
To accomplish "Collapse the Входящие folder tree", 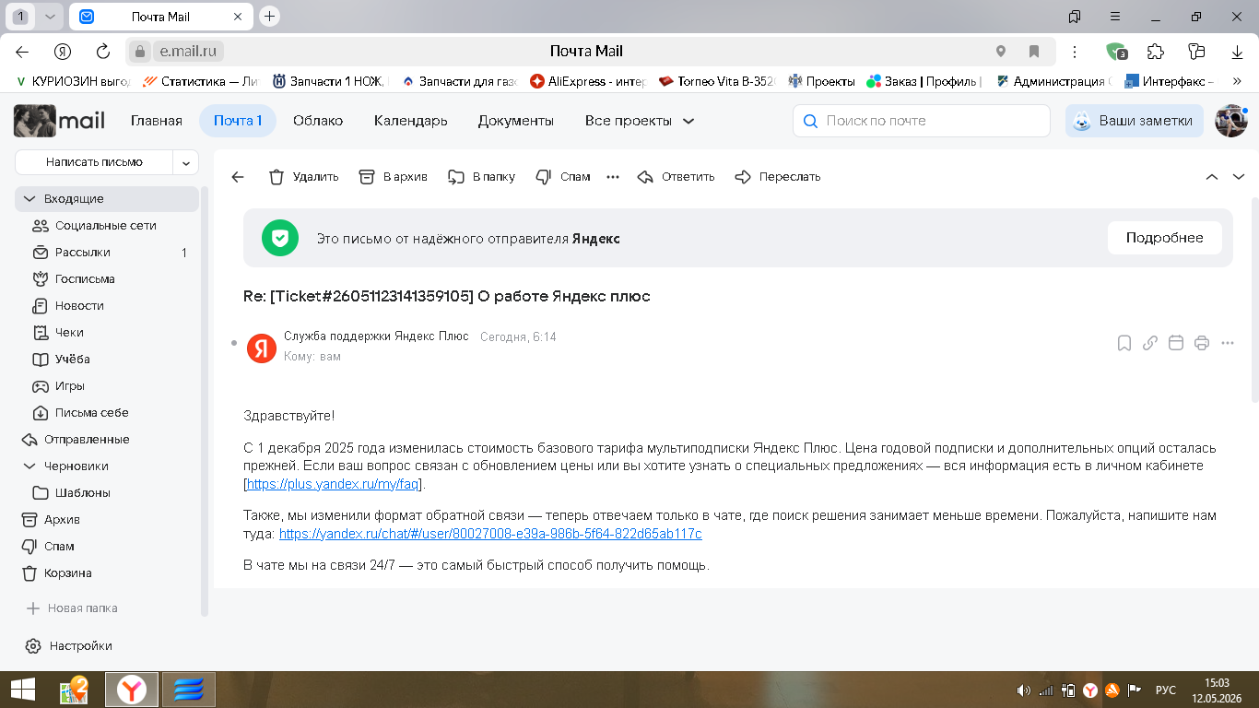I will (29, 199).
